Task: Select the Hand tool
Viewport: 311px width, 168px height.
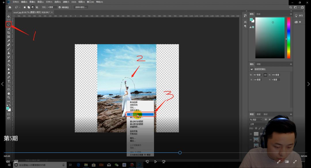Action: point(9,93)
